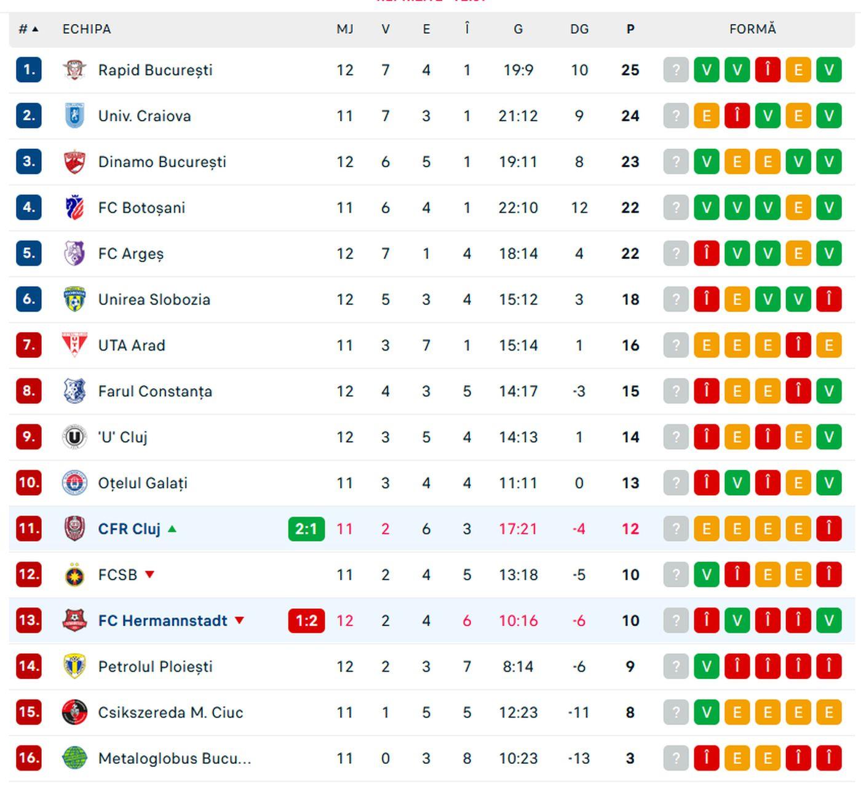
Task: Click the FCSB star crest icon
Action: pos(74,575)
